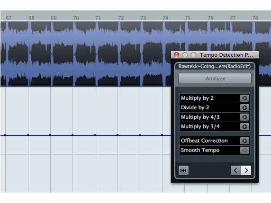Image resolution: width=271 pixels, height=203 pixels.
Task: Click the Multiply by 3/4 label text
Action: click(200, 126)
